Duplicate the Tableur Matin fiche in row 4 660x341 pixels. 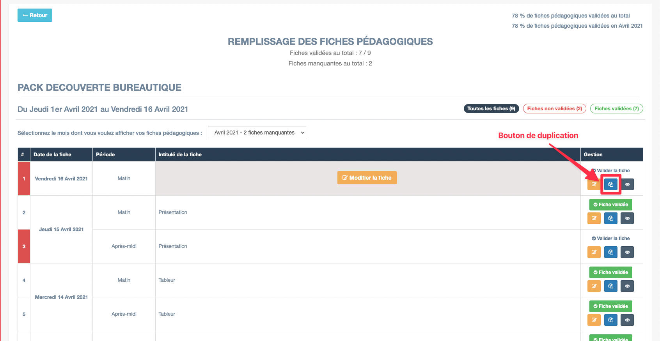610,286
